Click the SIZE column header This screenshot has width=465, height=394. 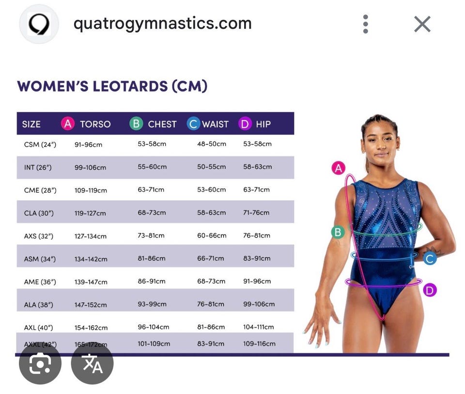(31, 124)
